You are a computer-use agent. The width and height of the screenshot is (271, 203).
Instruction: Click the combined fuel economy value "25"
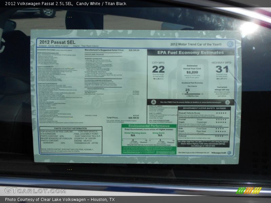187,90
